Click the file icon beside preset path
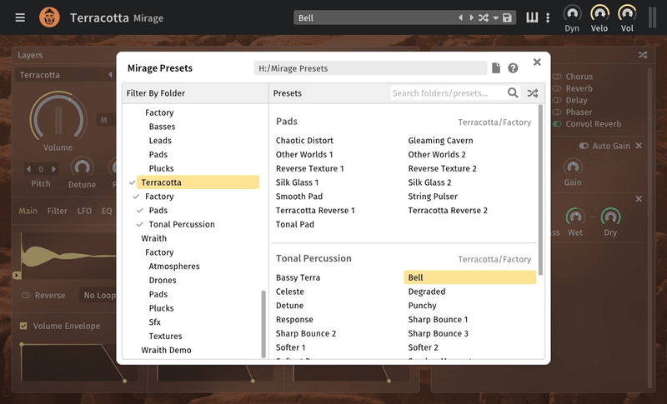 pyautogui.click(x=496, y=68)
